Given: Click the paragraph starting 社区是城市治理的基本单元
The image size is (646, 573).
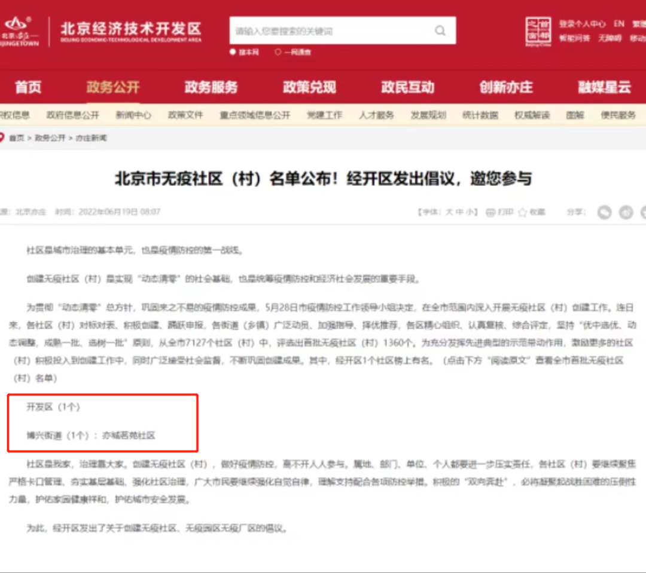Looking at the screenshot, I should (135, 250).
